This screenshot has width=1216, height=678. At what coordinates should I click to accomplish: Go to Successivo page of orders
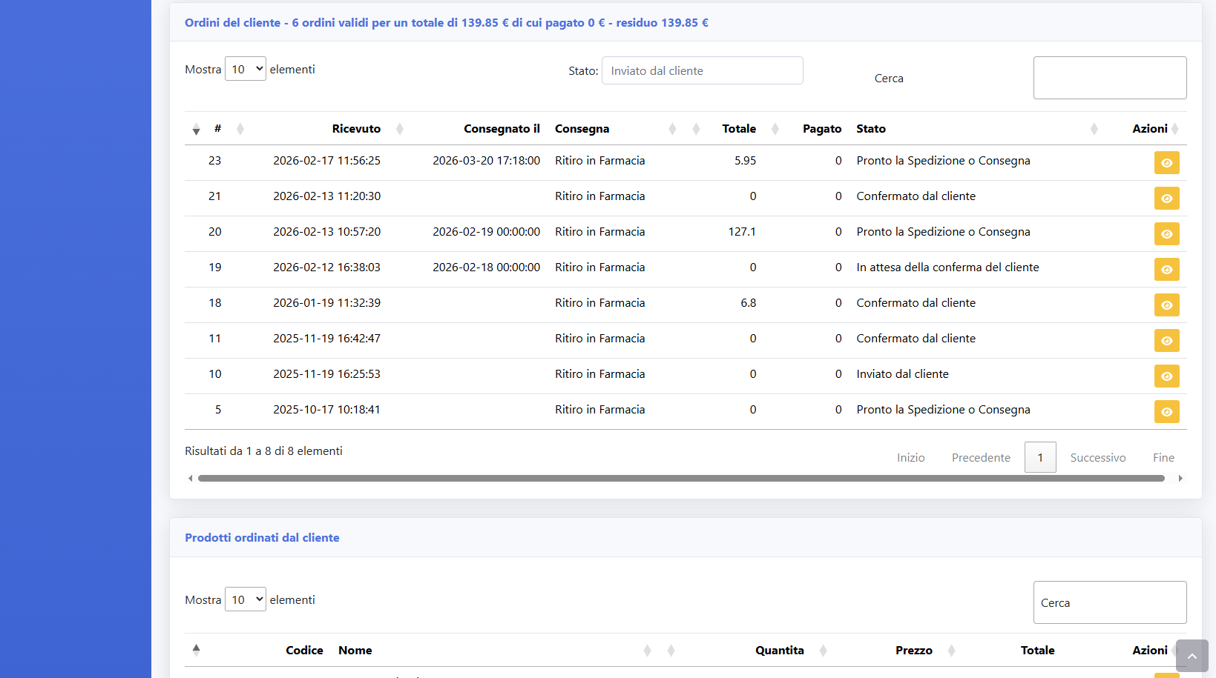1097,458
